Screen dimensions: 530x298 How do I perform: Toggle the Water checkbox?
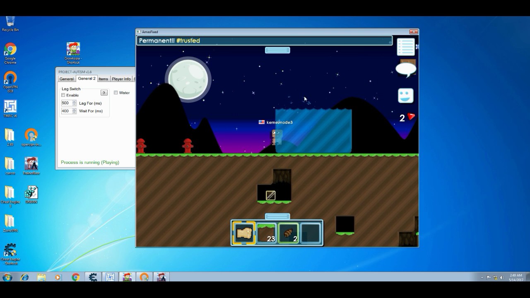pos(116,93)
